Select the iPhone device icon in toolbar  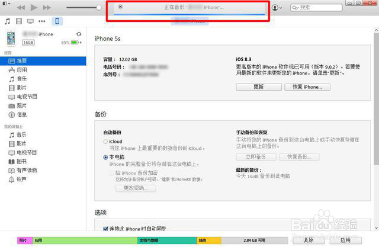click(x=57, y=21)
